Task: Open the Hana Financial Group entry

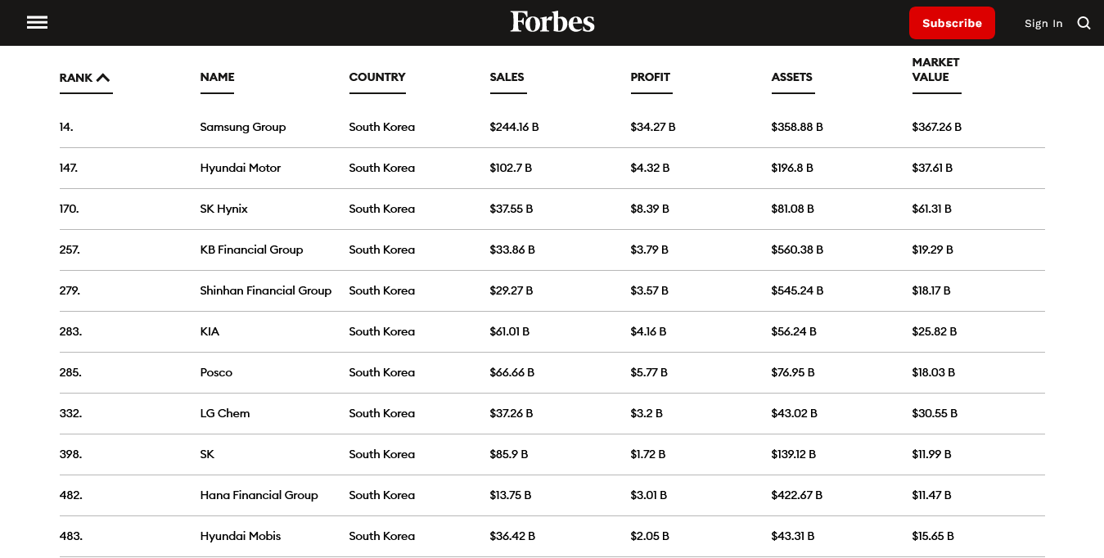Action: pos(259,495)
